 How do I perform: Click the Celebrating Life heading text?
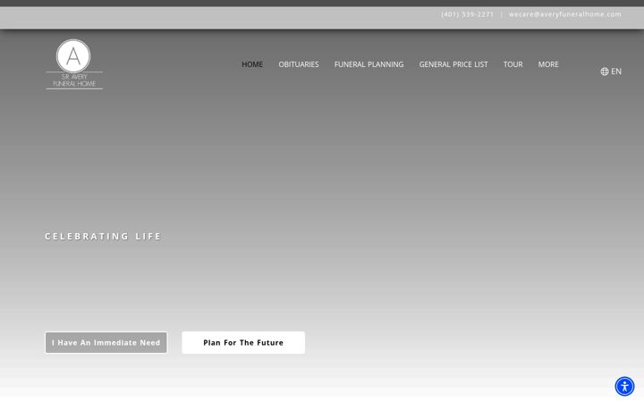click(103, 236)
